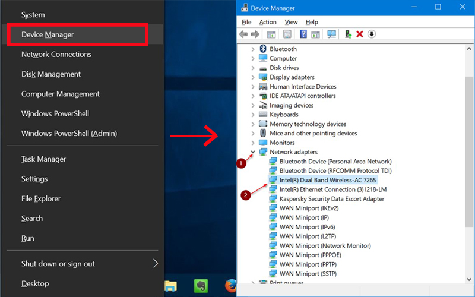This screenshot has height=297, width=475.
Task: Expand the Bluetooth category
Action: 254,49
